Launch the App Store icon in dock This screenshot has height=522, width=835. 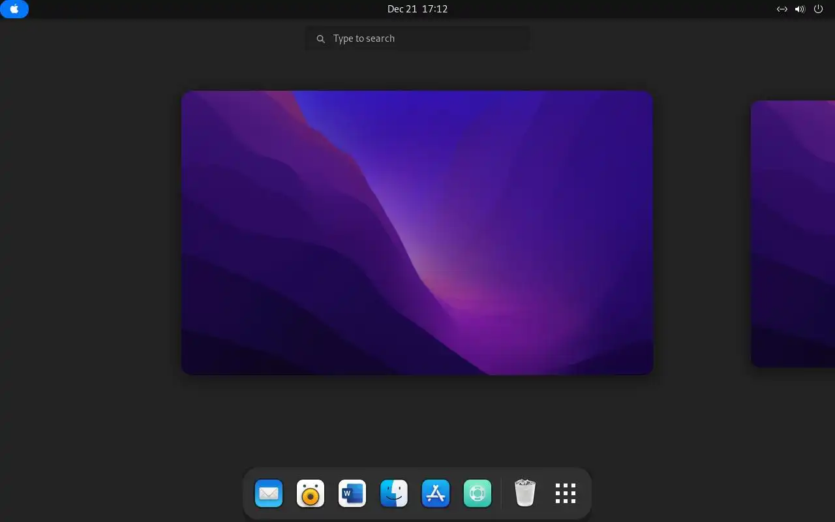pos(436,493)
